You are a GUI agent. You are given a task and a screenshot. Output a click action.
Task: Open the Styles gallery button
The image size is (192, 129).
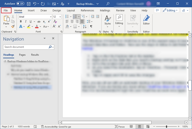click(x=108, y=21)
